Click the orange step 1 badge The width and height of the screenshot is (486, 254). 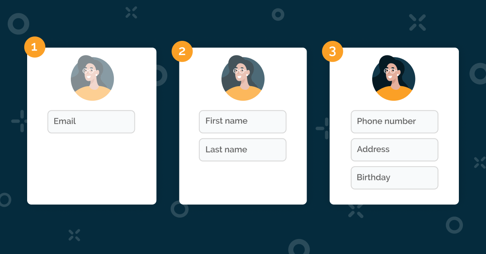point(34,47)
